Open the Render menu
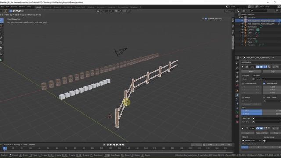Screen dimensions: 281x158 point(14,7)
